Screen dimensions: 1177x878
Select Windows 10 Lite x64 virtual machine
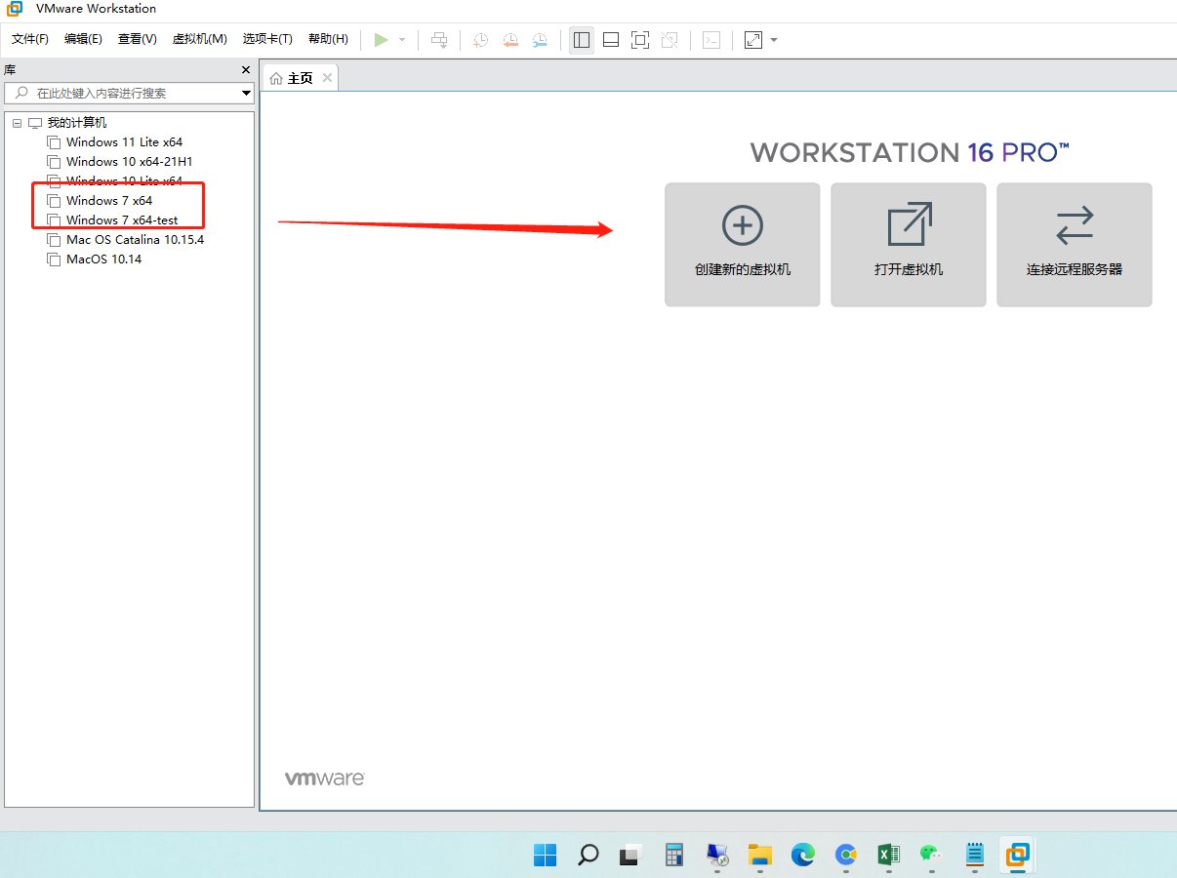point(124,181)
